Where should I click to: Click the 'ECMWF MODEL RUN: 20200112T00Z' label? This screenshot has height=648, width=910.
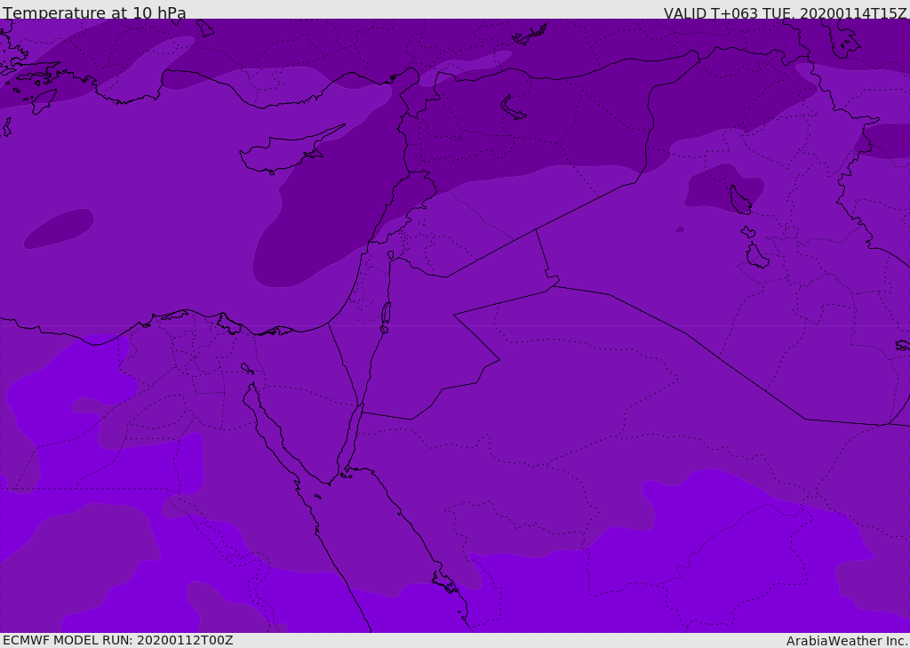coord(118,641)
